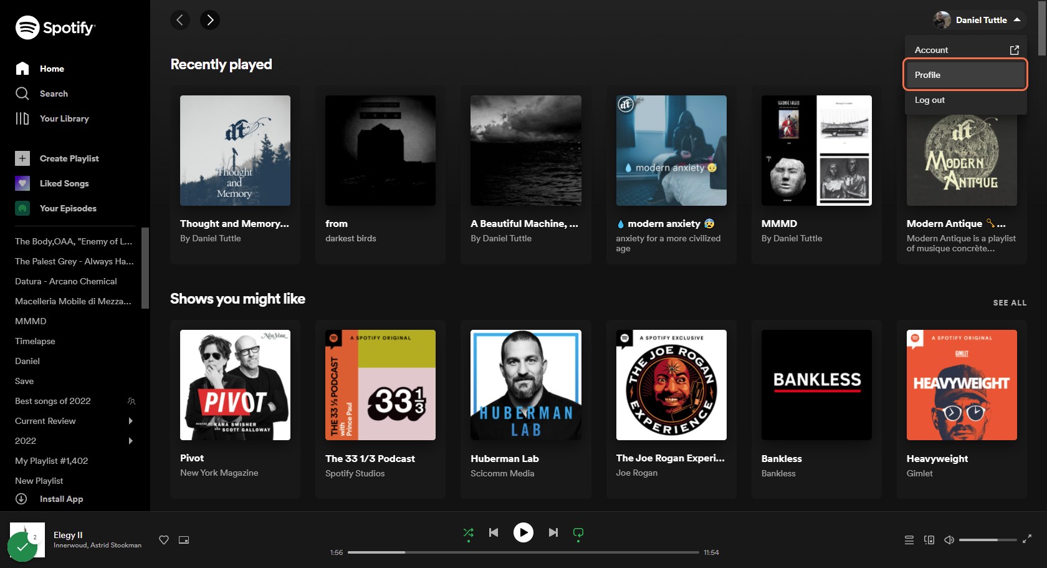This screenshot has height=568, width=1047.
Task: Choose Log out from user menu
Action: pos(965,100)
